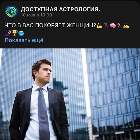
Task: Expand the post with Показать ещё
Action: click(x=24, y=40)
